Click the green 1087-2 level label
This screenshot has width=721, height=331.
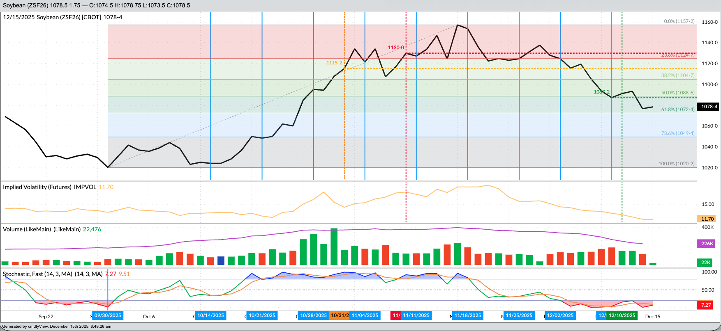coord(602,92)
